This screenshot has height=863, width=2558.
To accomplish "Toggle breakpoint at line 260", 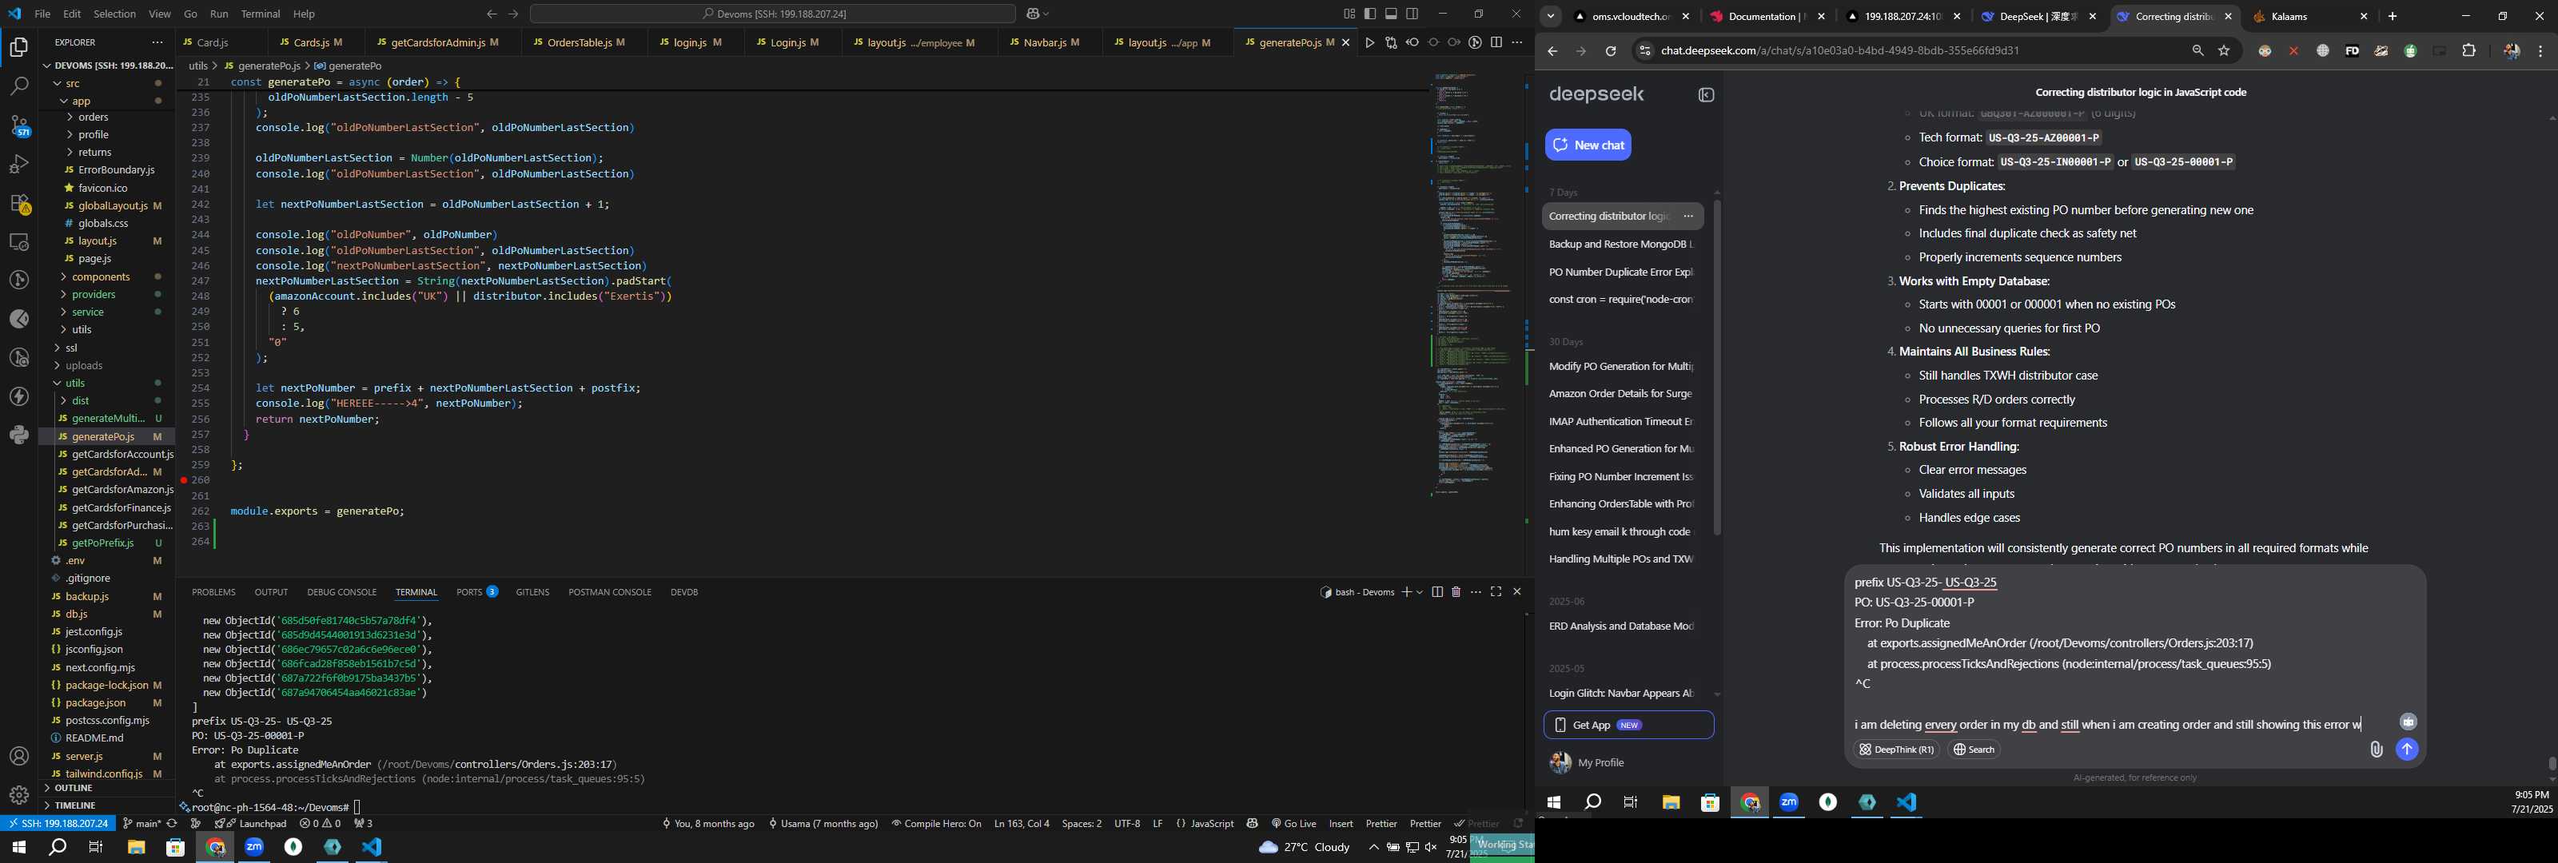I will click(184, 479).
